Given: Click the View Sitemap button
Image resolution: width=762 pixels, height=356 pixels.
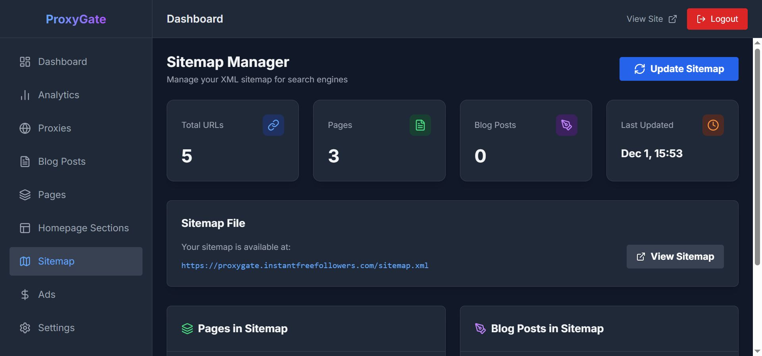Looking at the screenshot, I should pos(675,257).
